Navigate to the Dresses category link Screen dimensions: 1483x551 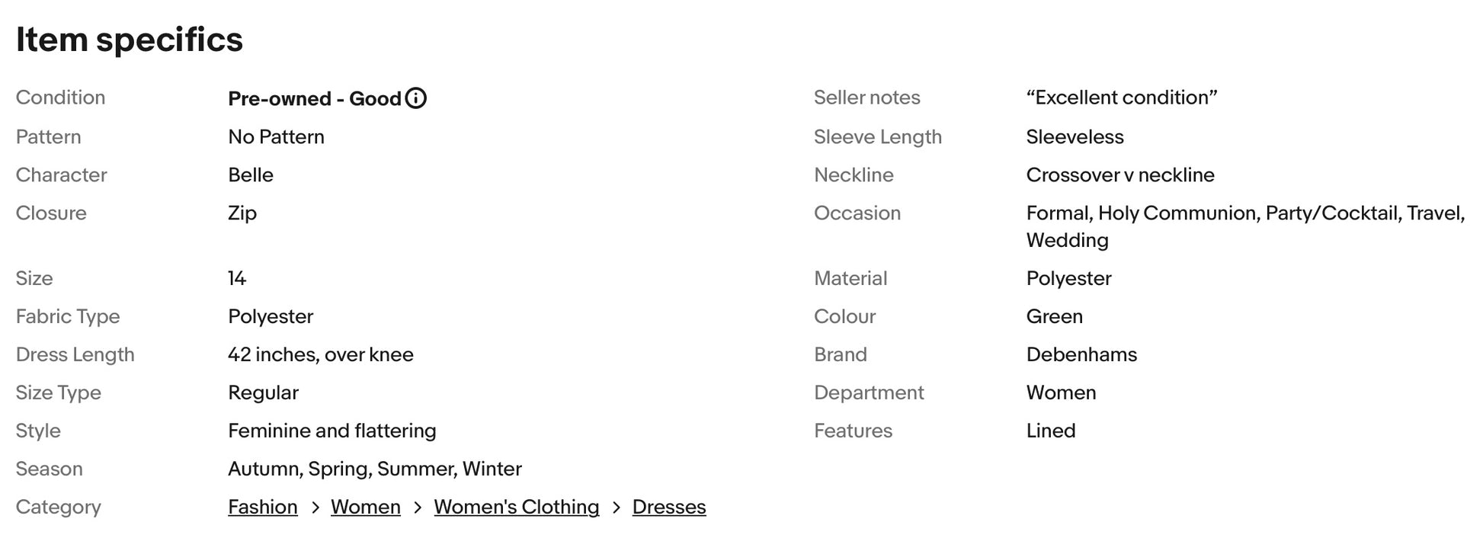[669, 507]
